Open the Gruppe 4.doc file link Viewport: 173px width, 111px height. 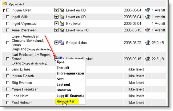[x=76, y=43]
